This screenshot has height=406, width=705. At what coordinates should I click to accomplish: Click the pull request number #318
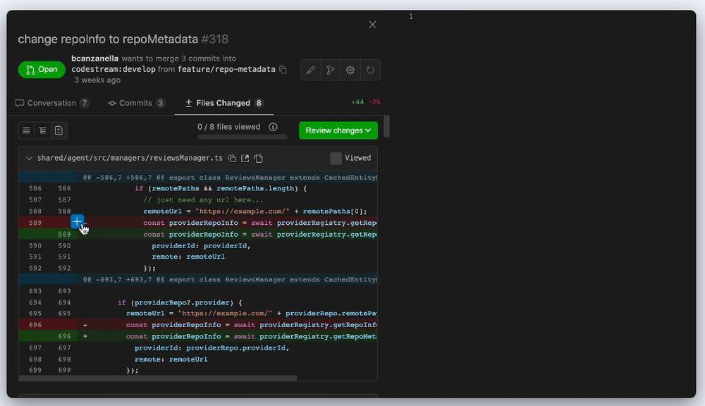(x=215, y=39)
